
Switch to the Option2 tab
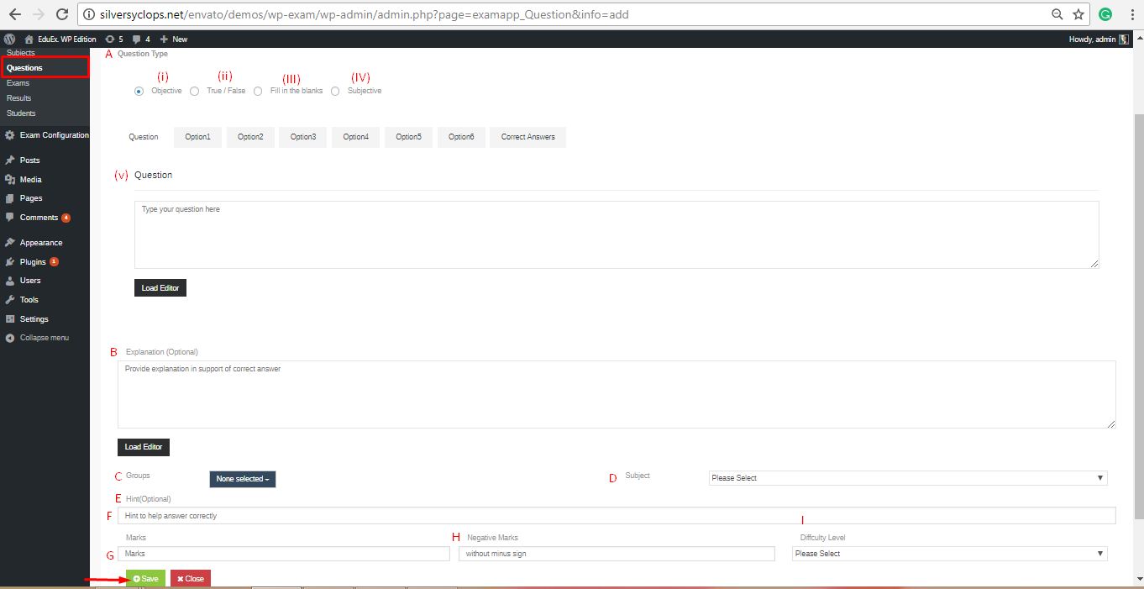pos(250,137)
